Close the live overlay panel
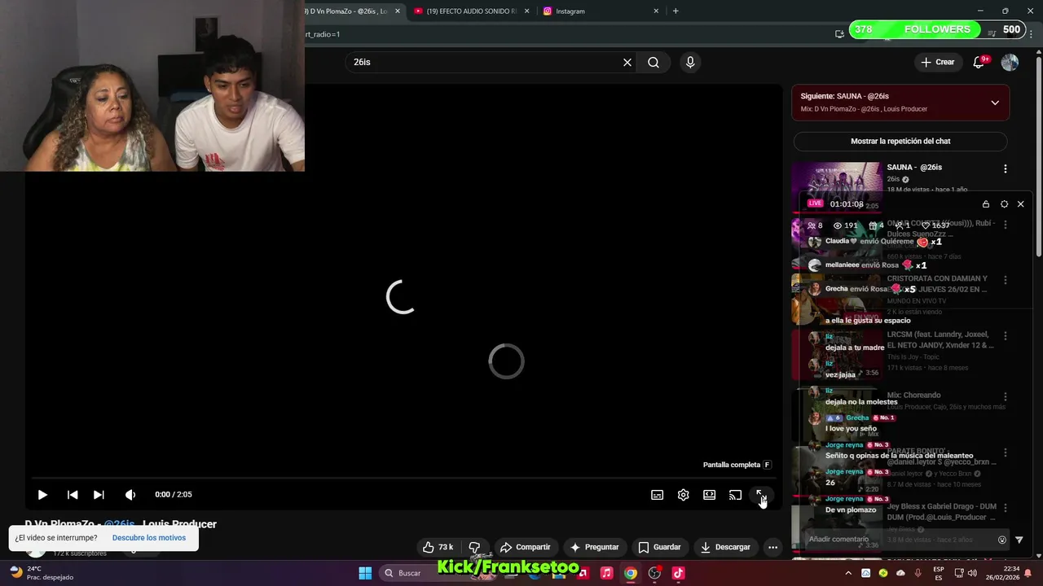This screenshot has height=586, width=1043. coord(1020,204)
